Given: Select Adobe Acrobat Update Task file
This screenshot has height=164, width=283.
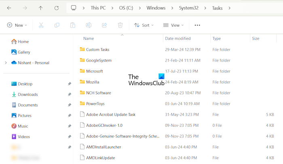Looking at the screenshot, I should [111, 115].
